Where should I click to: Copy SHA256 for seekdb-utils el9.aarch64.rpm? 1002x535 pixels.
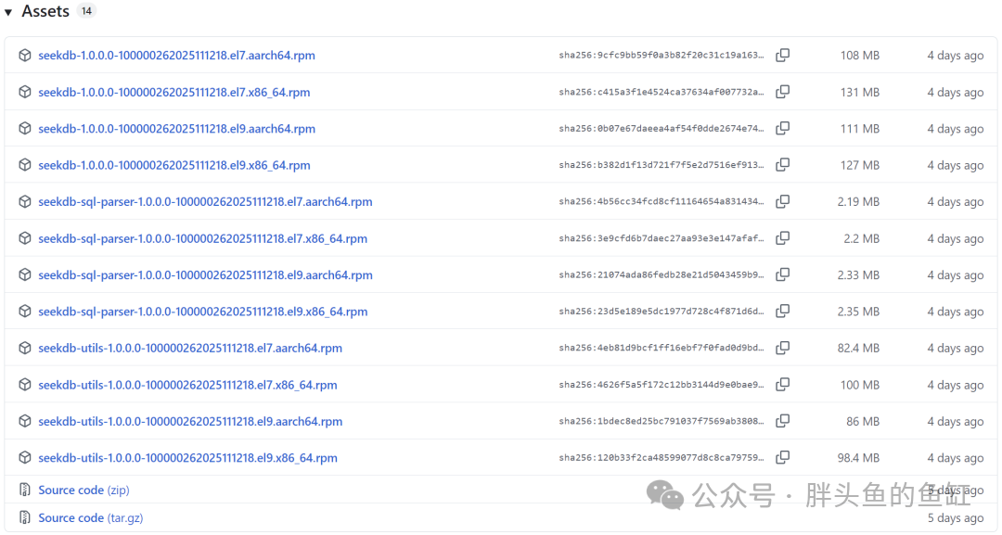point(782,421)
